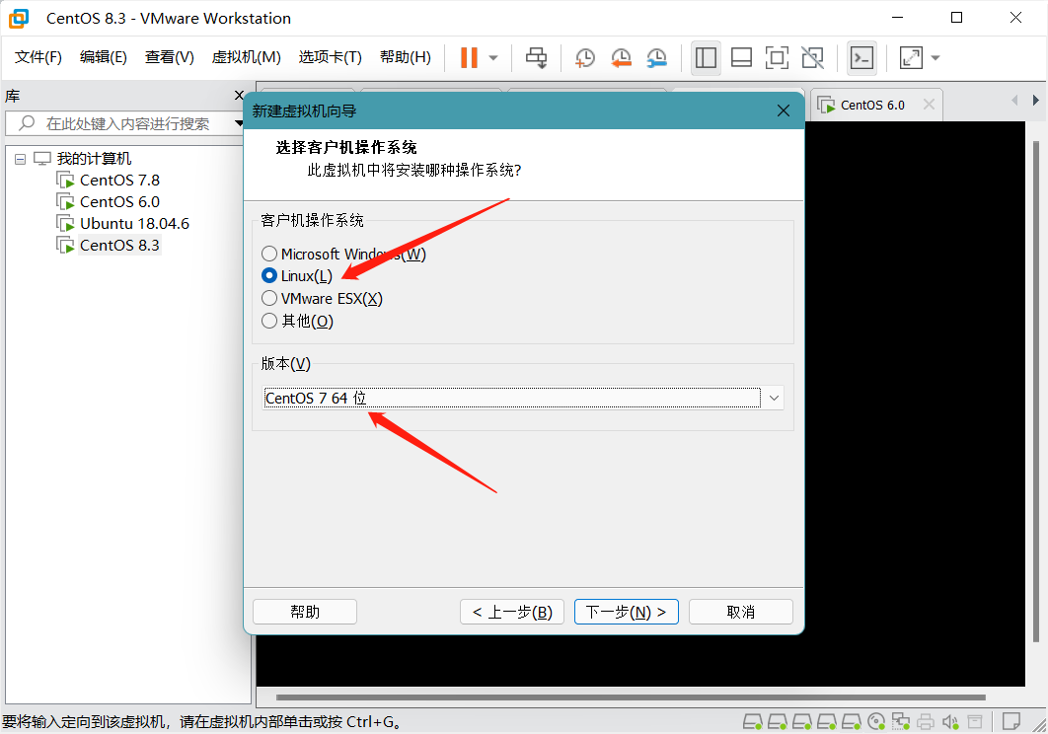Click the search magnifier icon in library
1048x734 pixels.
click(27, 123)
